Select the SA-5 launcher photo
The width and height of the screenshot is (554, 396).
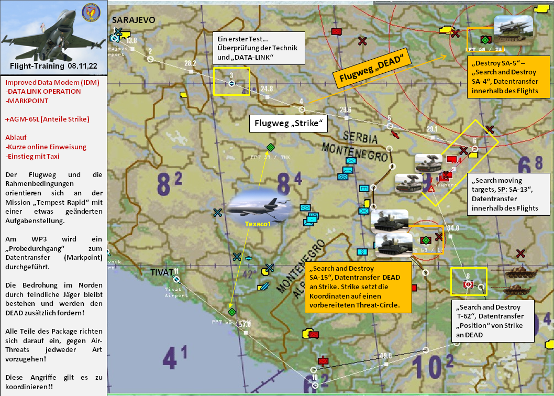point(513,30)
